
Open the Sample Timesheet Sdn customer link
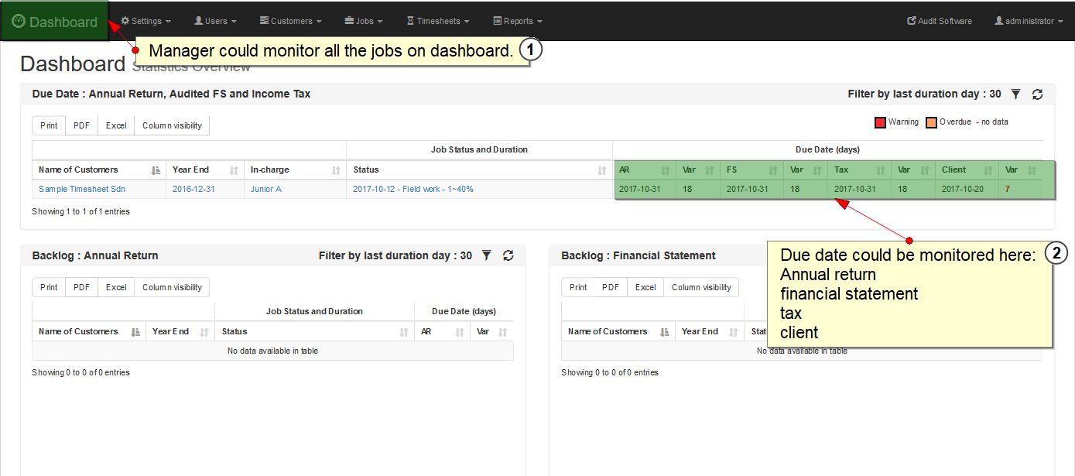(x=82, y=189)
